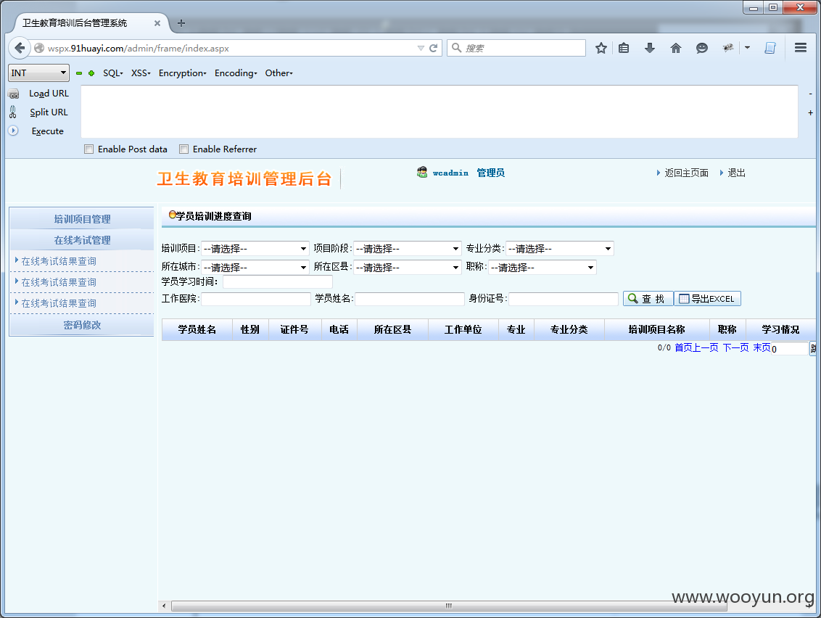Open 专业分类 dropdown
The width and height of the screenshot is (821, 618).
point(560,249)
